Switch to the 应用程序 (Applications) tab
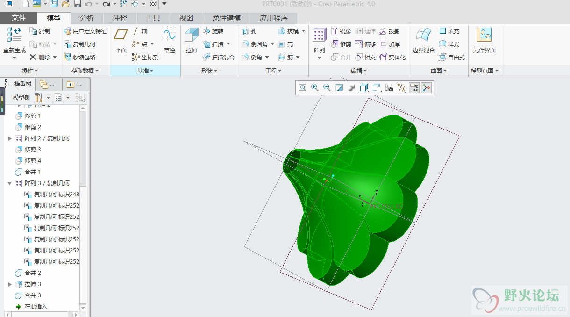The height and width of the screenshot is (317, 570). tap(274, 18)
